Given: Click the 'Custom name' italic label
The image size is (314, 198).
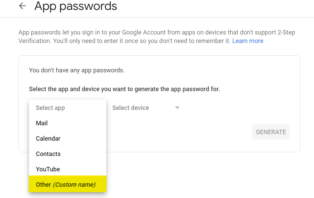Looking at the screenshot, I should [74, 184].
